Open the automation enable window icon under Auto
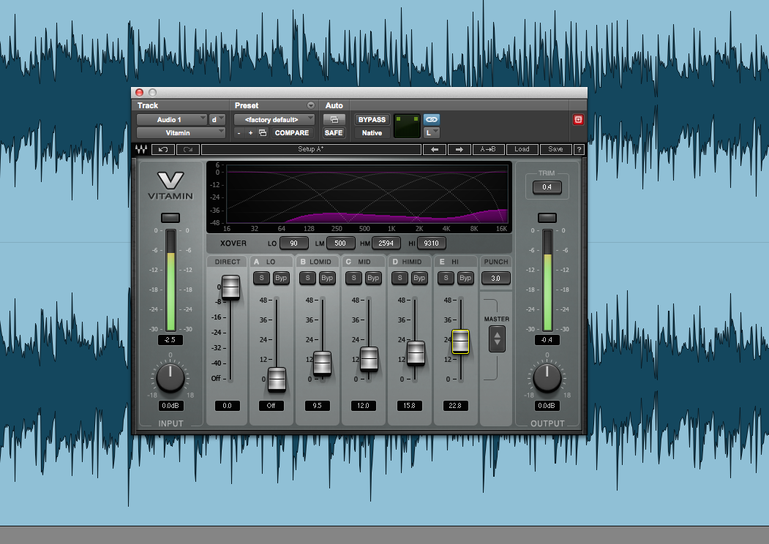Image resolution: width=769 pixels, height=544 pixels. pyautogui.click(x=334, y=120)
